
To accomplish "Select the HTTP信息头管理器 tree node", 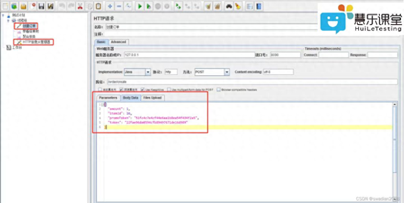I will point(36,42).
